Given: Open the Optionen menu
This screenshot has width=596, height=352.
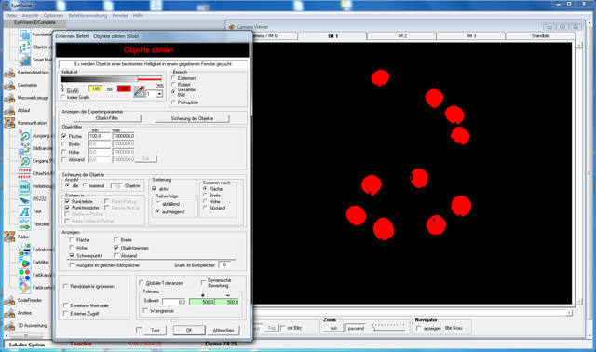Looking at the screenshot, I should click(53, 15).
